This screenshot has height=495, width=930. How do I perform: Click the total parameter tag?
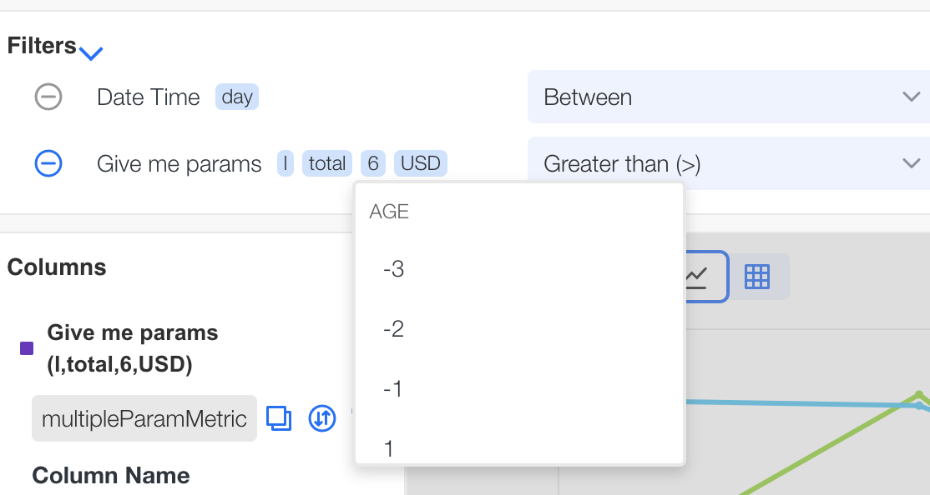pyautogui.click(x=327, y=163)
